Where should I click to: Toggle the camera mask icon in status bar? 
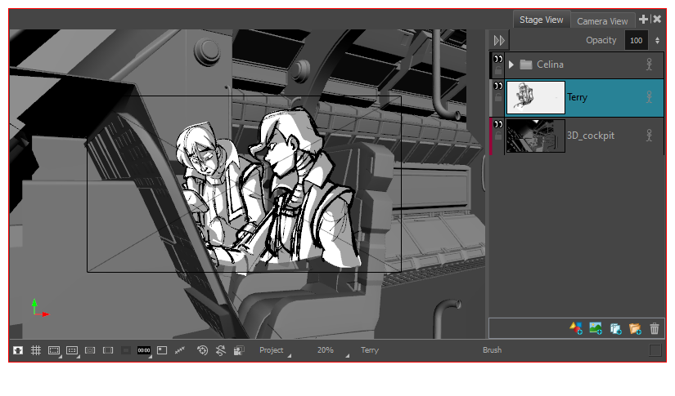[18, 350]
